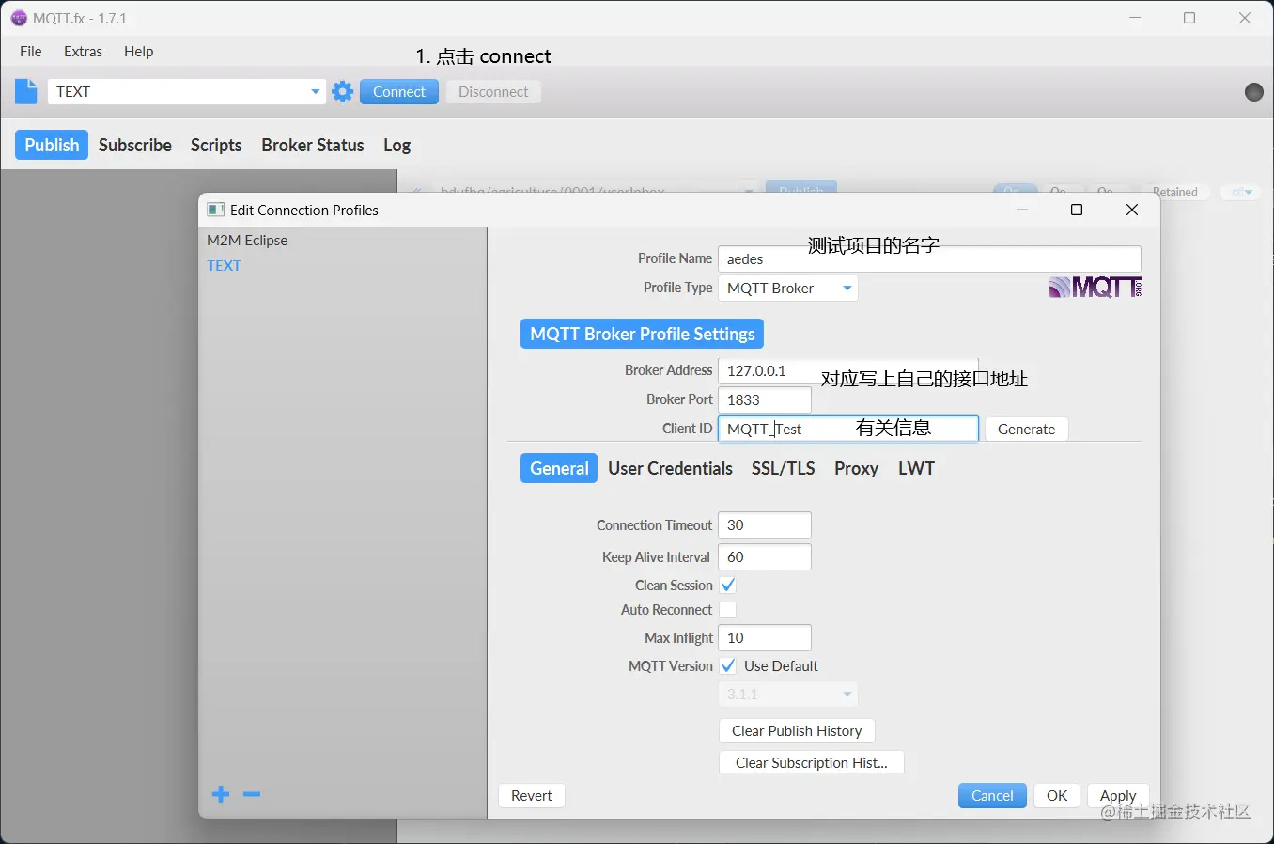Viewport: 1274px width, 844px height.
Task: Click the MQTT Broker Profile Settings header
Action: click(x=642, y=334)
